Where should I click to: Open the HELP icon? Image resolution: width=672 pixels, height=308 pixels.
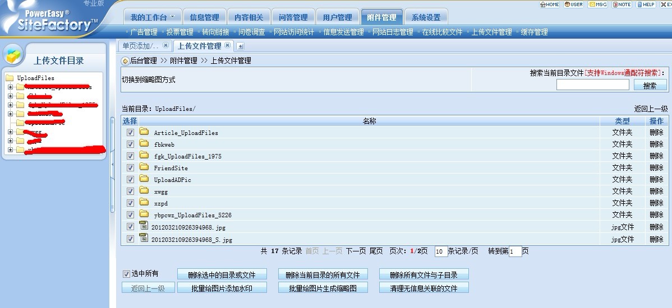point(645,4)
